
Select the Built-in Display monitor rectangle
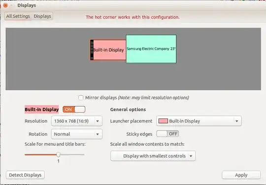108,50
